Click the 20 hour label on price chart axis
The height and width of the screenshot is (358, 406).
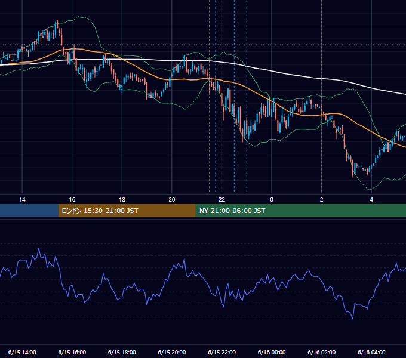click(172, 200)
